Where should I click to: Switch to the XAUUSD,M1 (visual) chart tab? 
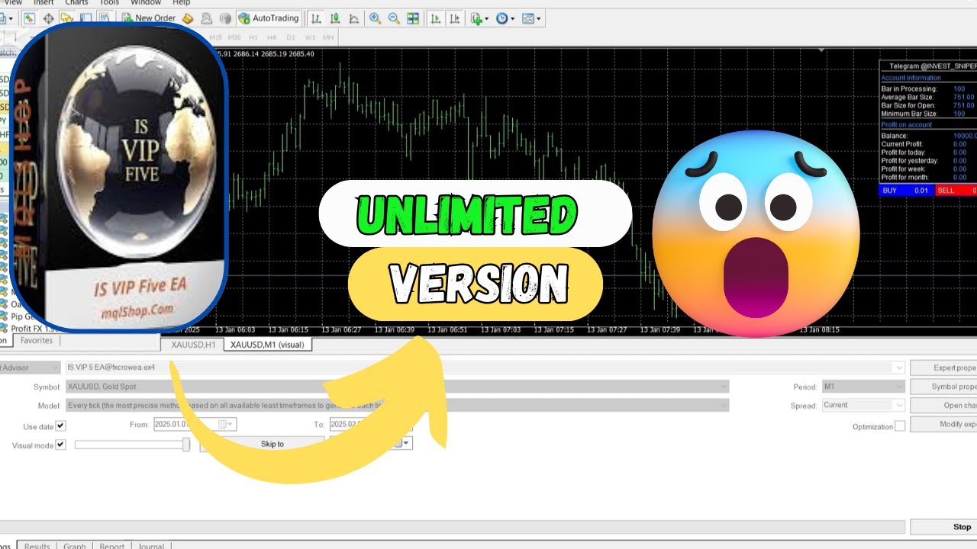click(x=267, y=345)
